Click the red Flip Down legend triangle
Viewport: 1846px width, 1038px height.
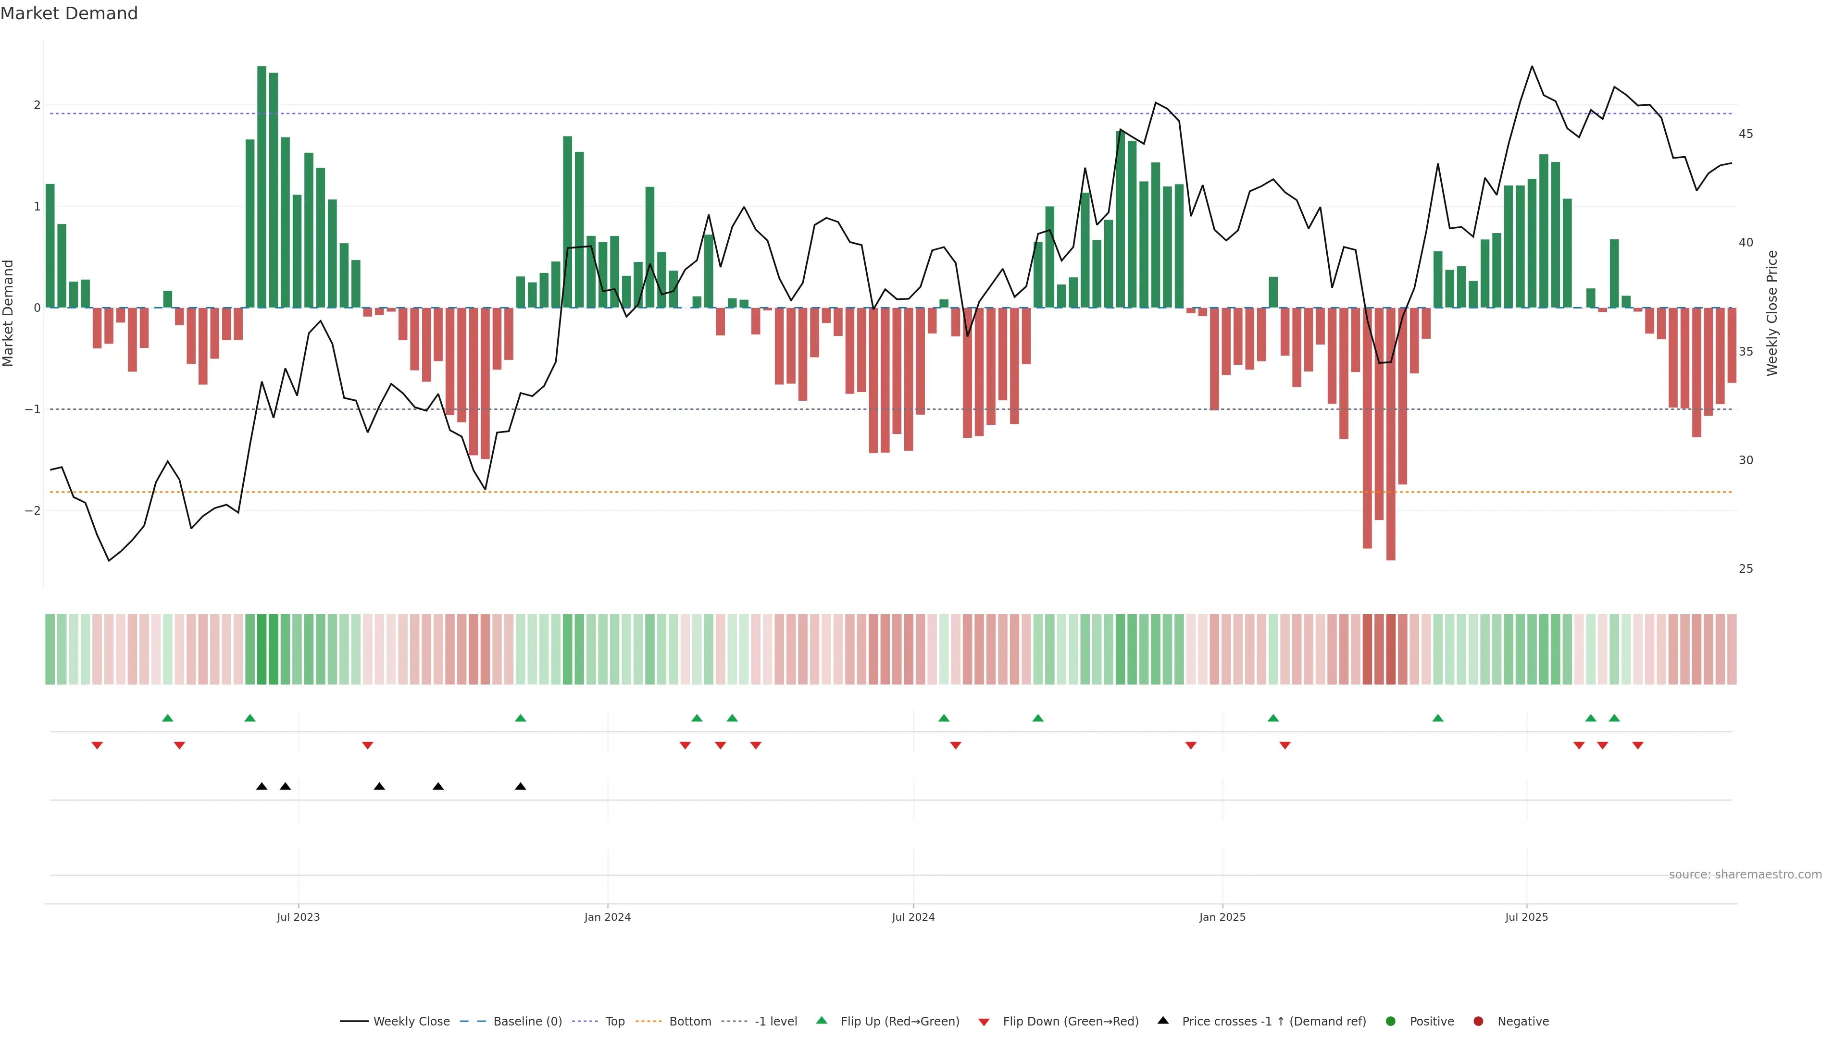[x=984, y=1022]
